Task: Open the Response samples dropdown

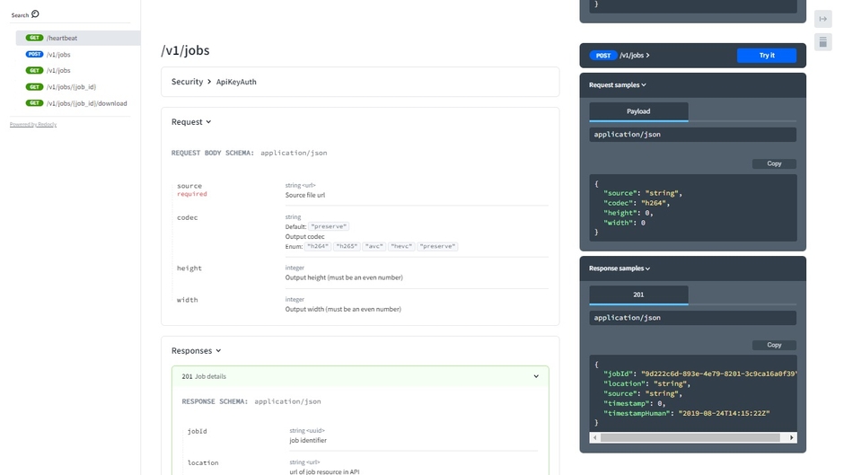Action: pos(620,268)
